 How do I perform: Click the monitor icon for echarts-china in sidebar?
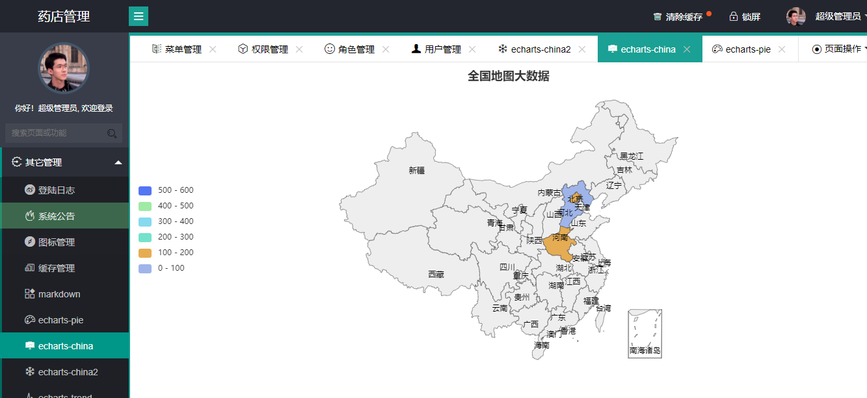(30, 346)
